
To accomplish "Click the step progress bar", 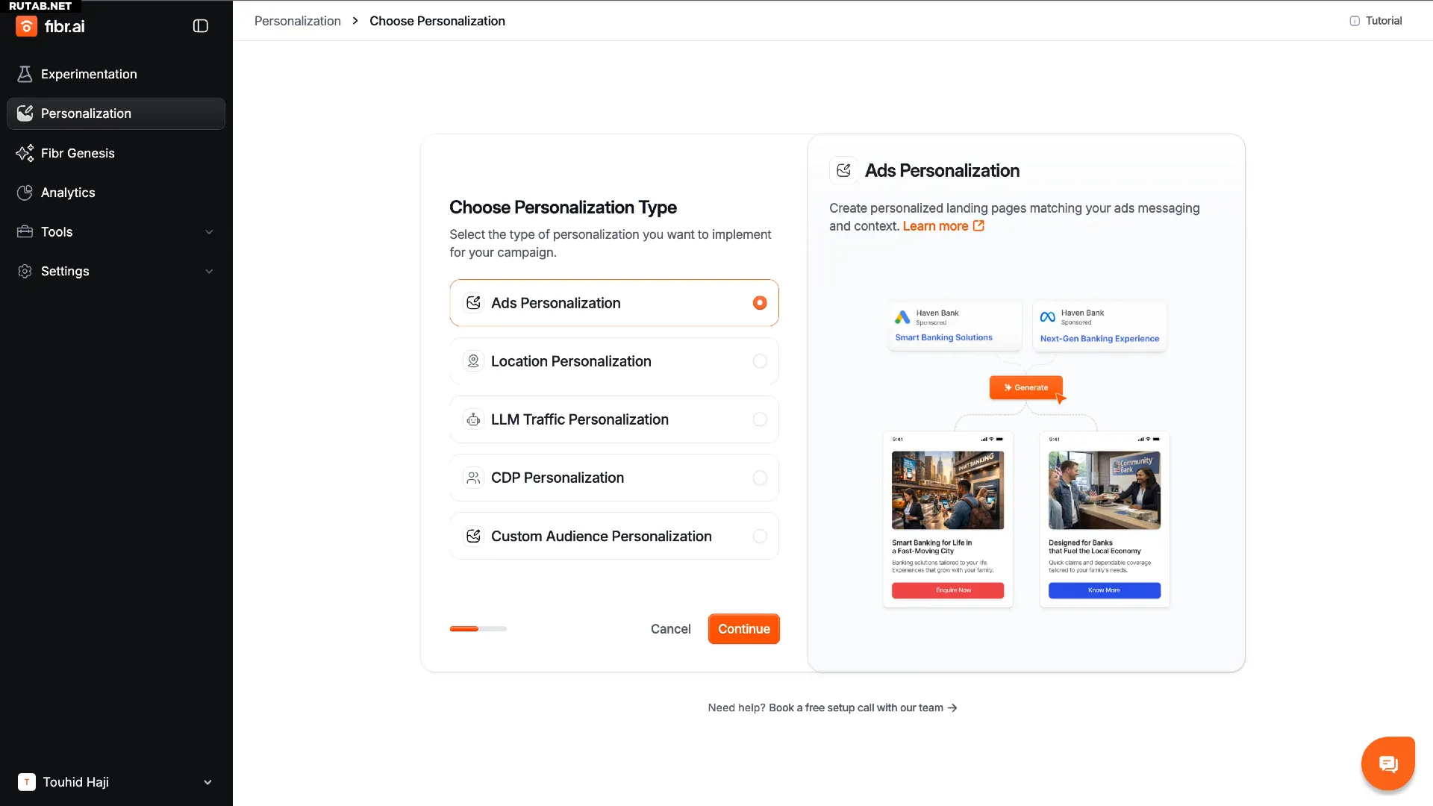I will [478, 629].
